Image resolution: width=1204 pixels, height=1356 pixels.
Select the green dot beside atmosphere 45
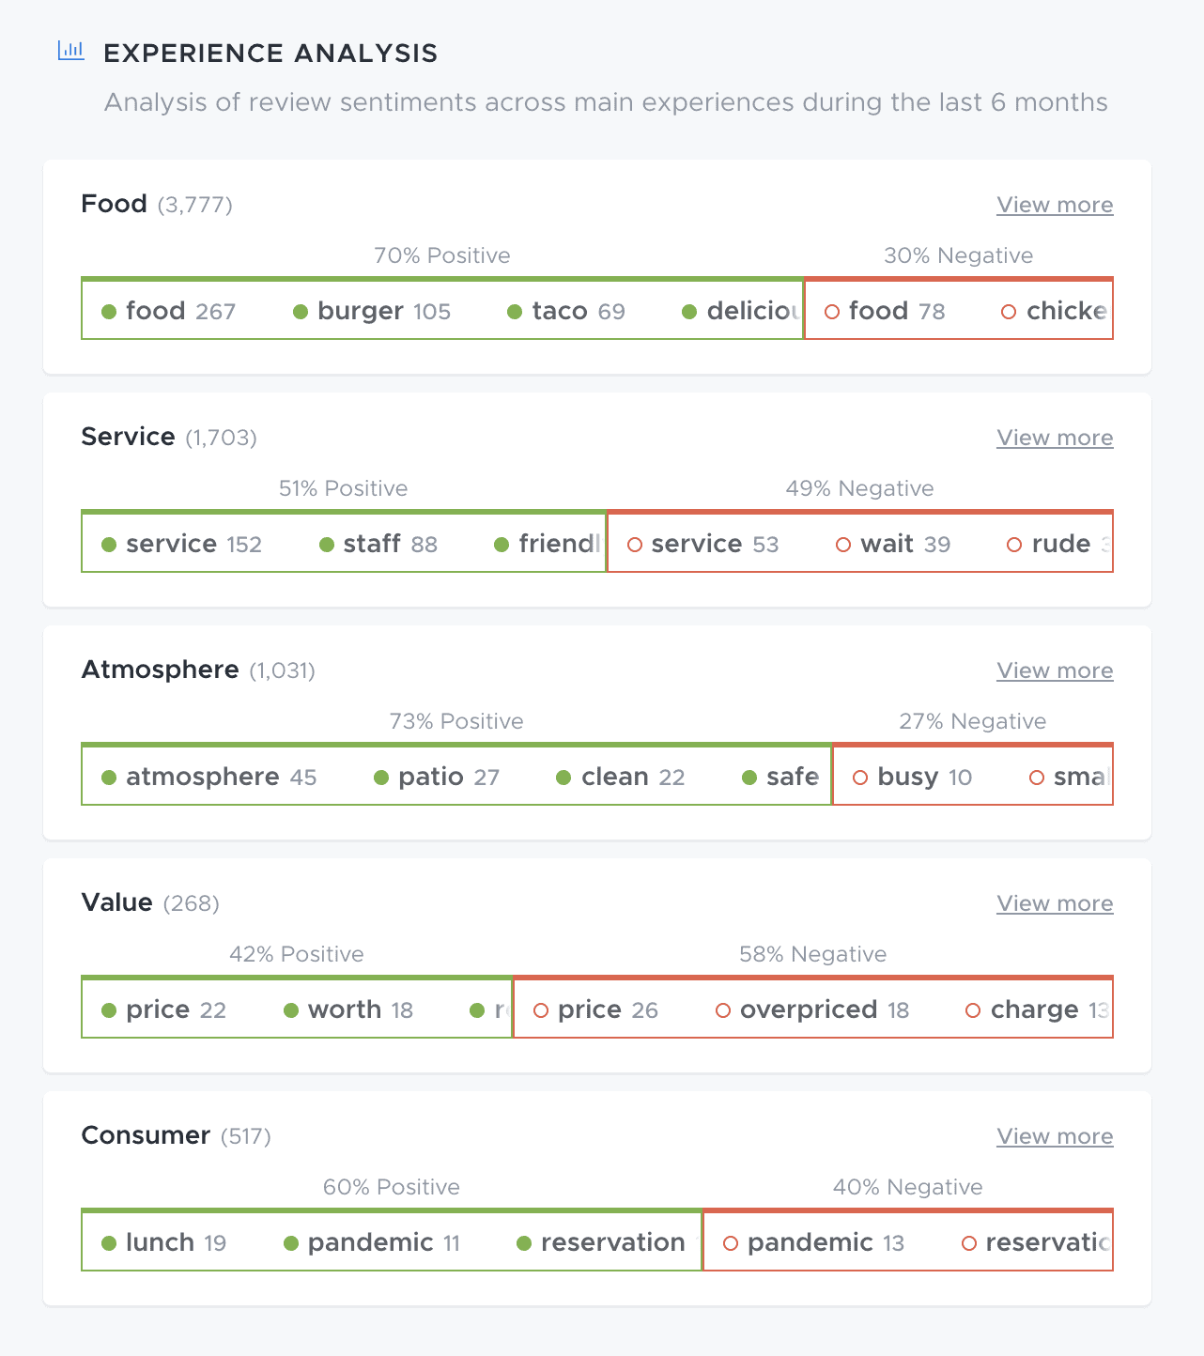[x=109, y=777]
